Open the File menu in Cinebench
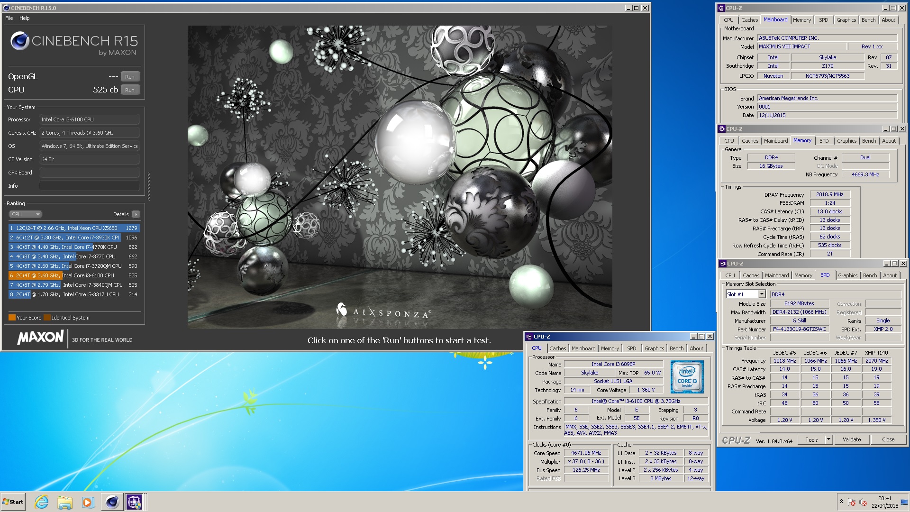The image size is (910, 512). (9, 18)
